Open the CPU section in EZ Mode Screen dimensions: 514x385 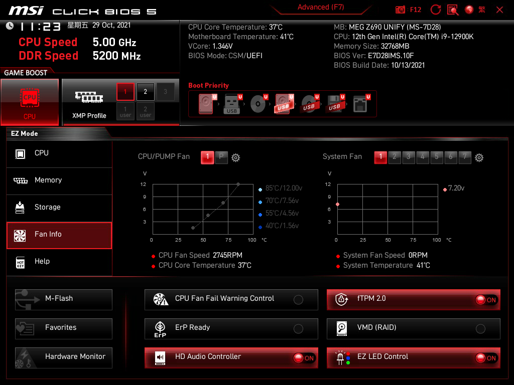point(59,153)
